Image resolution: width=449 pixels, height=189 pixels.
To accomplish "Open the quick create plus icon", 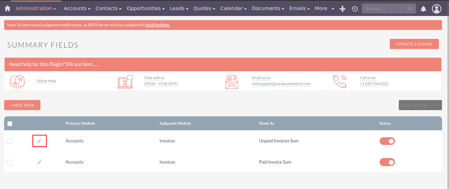I will tap(342, 9).
